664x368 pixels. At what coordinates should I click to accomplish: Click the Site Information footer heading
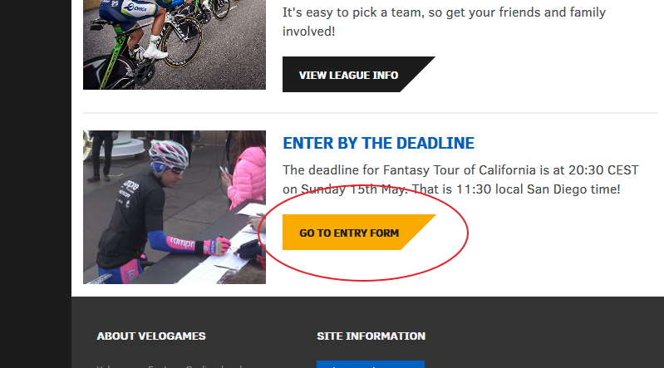371,336
